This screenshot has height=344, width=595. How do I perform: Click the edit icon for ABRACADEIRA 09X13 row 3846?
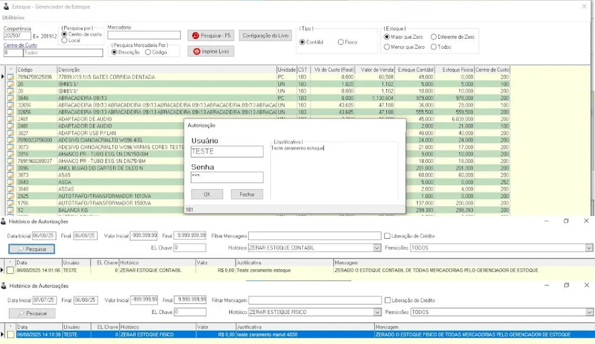click(x=11, y=98)
